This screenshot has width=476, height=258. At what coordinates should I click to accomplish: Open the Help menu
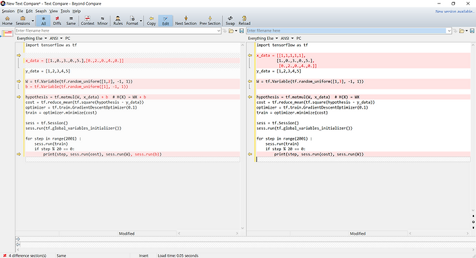tap(77, 11)
